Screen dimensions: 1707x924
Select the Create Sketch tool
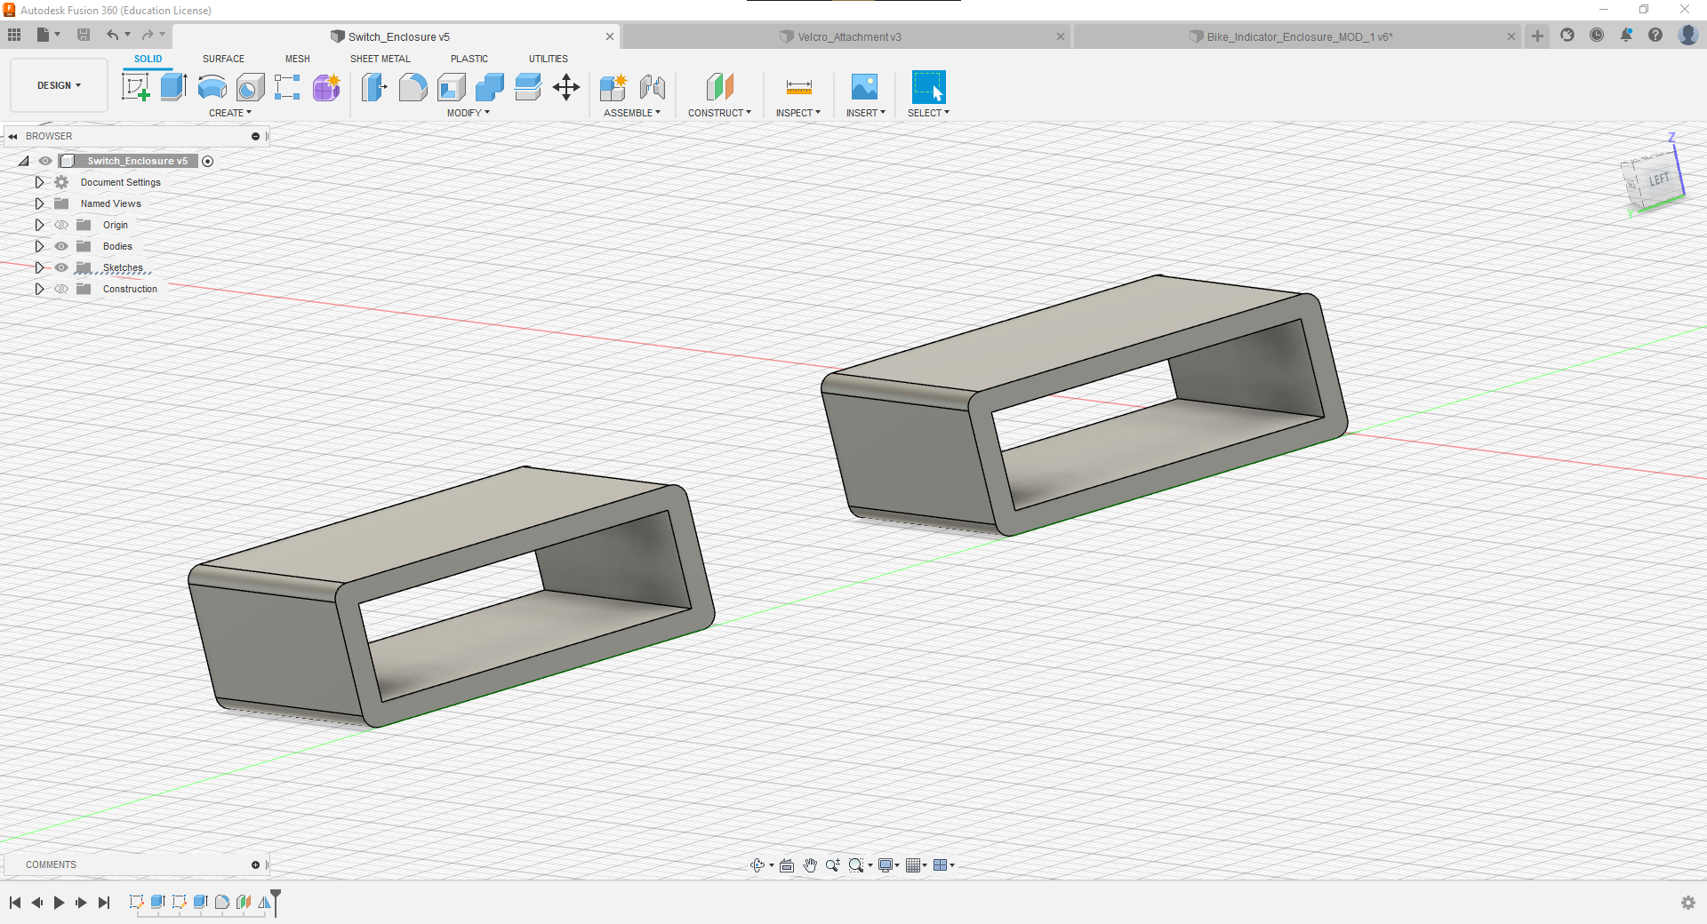click(135, 87)
